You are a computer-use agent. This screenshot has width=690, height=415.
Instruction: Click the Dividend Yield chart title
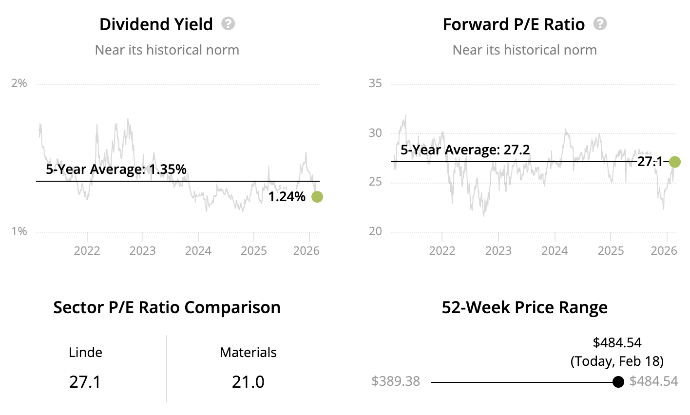156,24
